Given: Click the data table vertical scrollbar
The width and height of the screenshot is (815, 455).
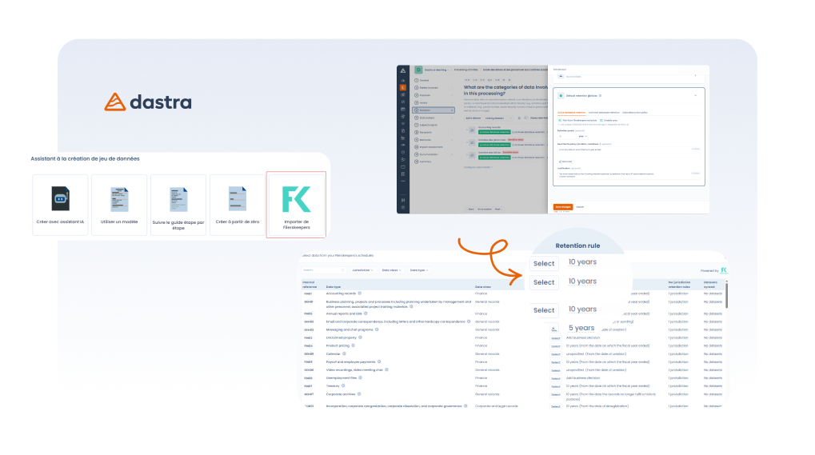Looking at the screenshot, I should pos(726,296).
